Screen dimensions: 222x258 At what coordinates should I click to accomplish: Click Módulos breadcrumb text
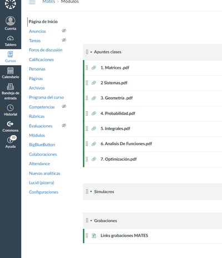(70, 2)
